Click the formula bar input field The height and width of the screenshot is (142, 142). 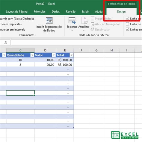point(76,43)
